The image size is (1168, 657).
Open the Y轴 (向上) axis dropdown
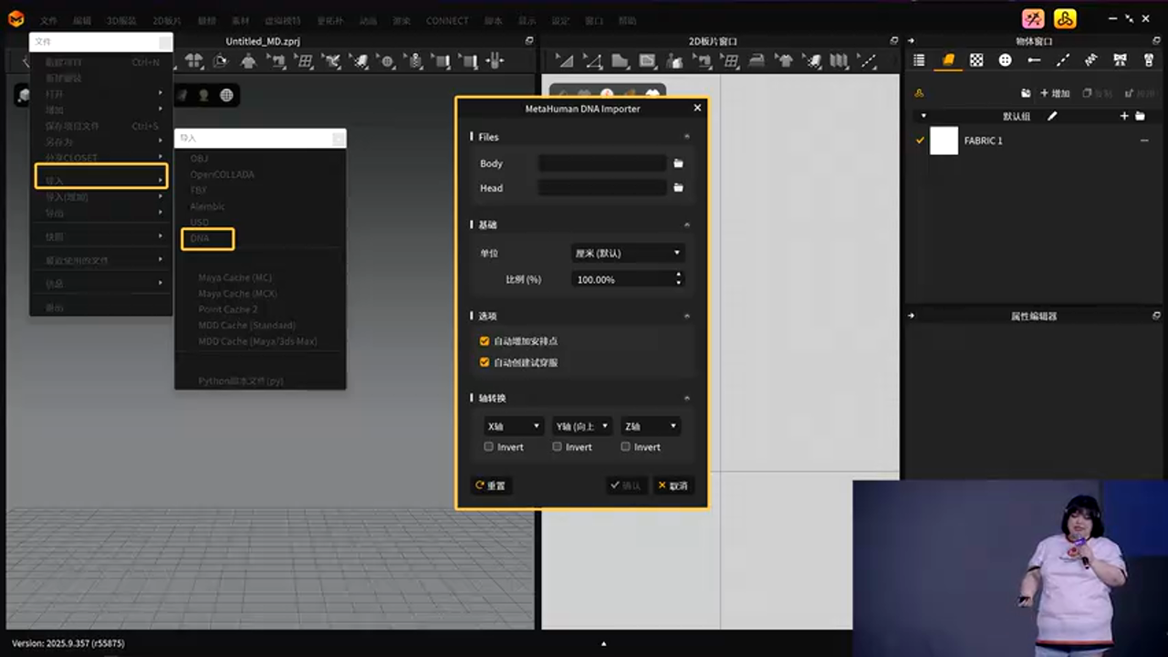pos(581,426)
